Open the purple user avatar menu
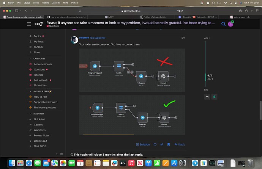This screenshot has height=169, width=262. coord(230,24)
